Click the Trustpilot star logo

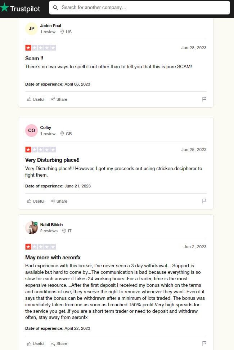point(4,8)
